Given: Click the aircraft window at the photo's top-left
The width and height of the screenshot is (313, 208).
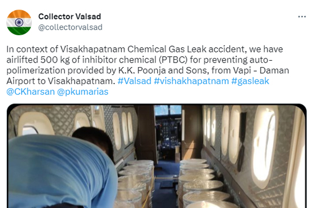Looking at the screenshot, I should [35, 124].
